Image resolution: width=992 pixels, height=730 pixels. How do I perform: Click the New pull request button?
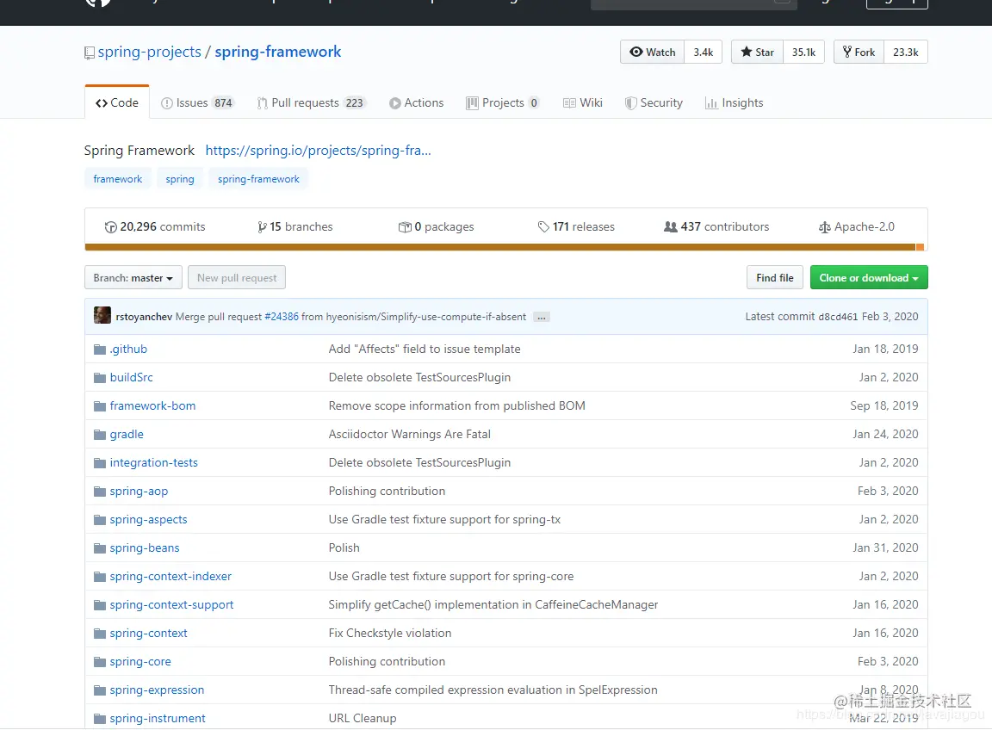(237, 278)
